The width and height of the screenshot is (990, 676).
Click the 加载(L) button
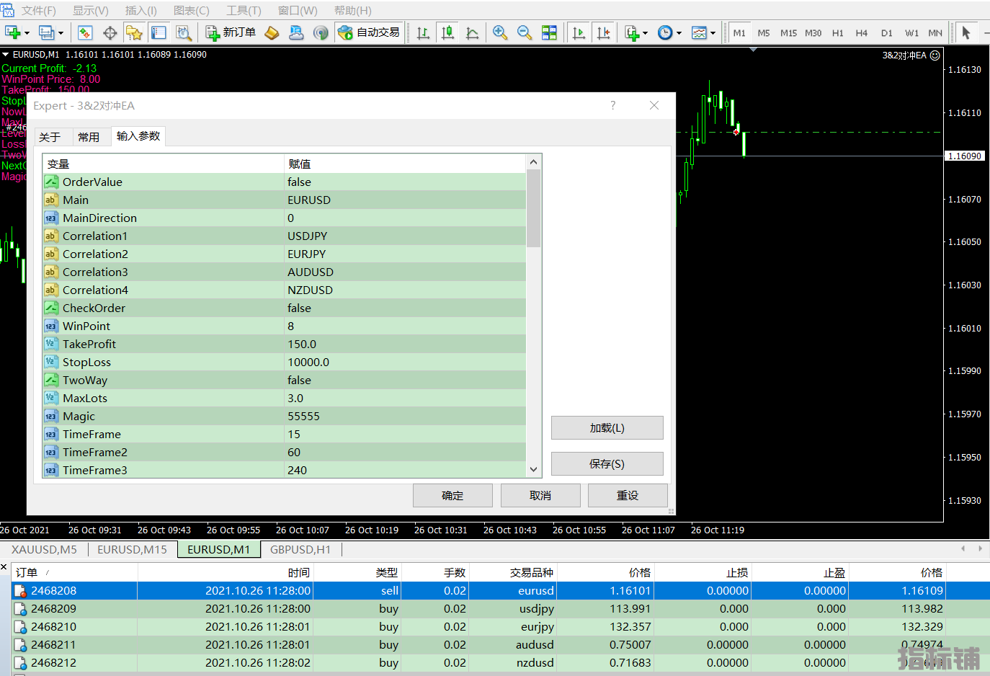[607, 427]
